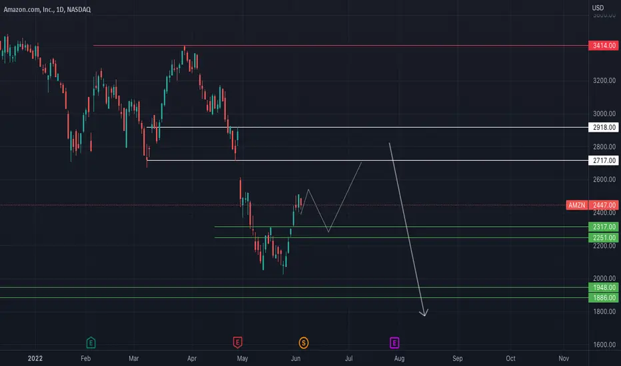Select the 2717.00 white price label
Viewport: 621px width, 366px height.
point(604,160)
